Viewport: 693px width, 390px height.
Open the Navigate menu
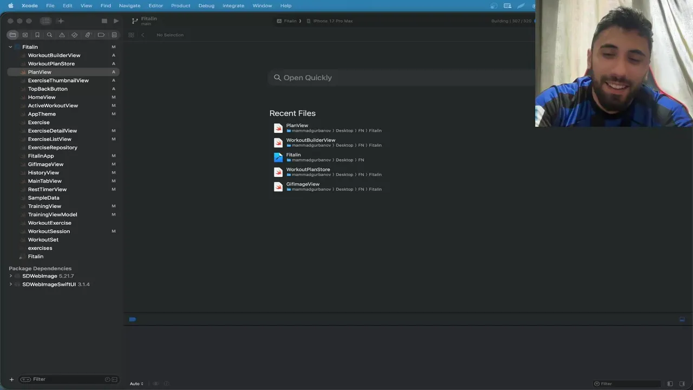129,5
